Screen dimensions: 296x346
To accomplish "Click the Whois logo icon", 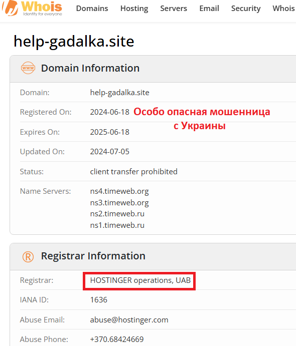I will (10, 8).
